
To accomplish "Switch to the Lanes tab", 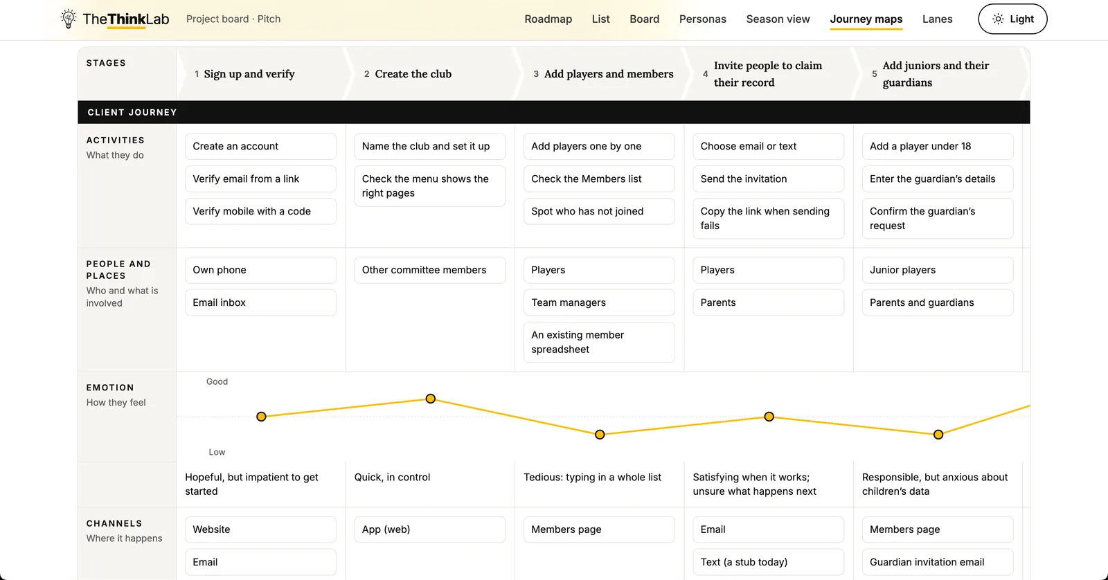I will click(x=937, y=19).
